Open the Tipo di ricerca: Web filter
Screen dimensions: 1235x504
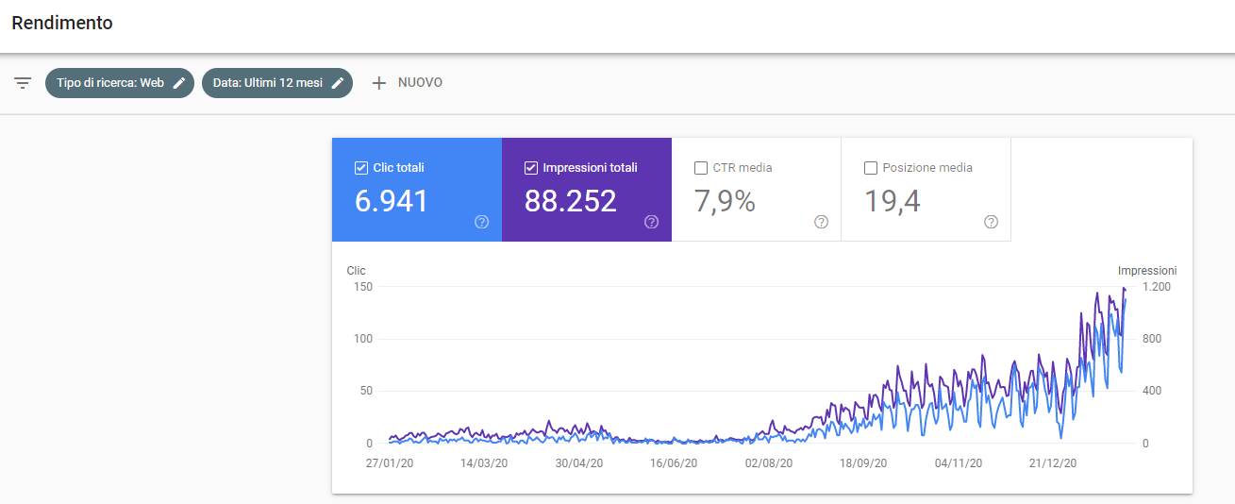coord(109,83)
